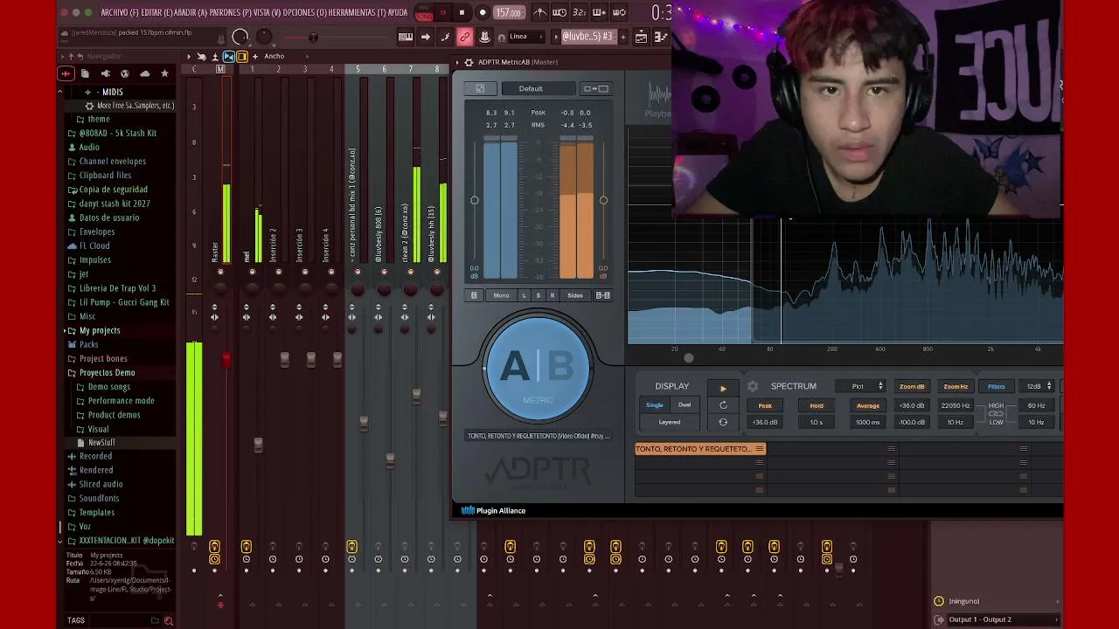Open the browser cloud tab icon
This screenshot has height=629, width=1119.
pos(145,73)
